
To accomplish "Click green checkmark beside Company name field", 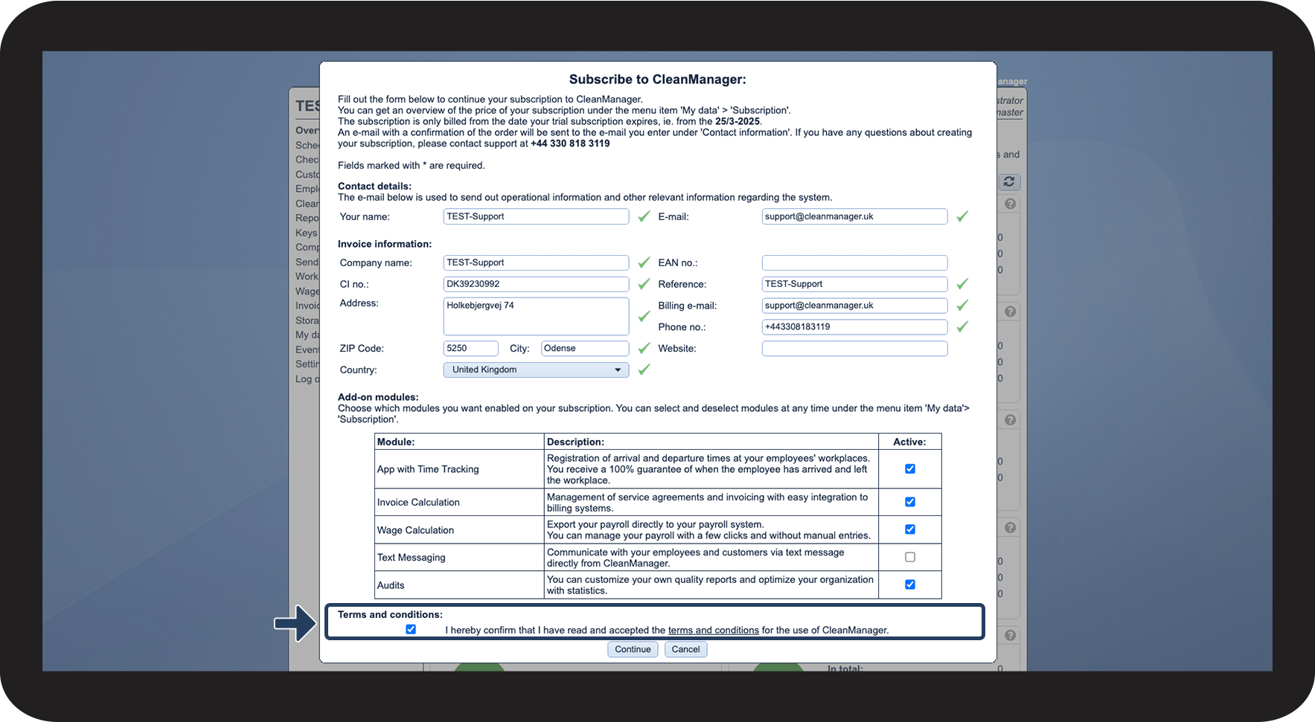I will [644, 262].
